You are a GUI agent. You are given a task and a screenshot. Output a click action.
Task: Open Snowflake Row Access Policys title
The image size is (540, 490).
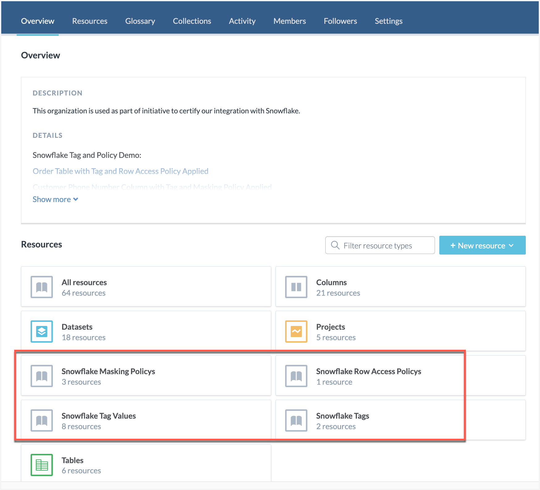pyautogui.click(x=369, y=371)
